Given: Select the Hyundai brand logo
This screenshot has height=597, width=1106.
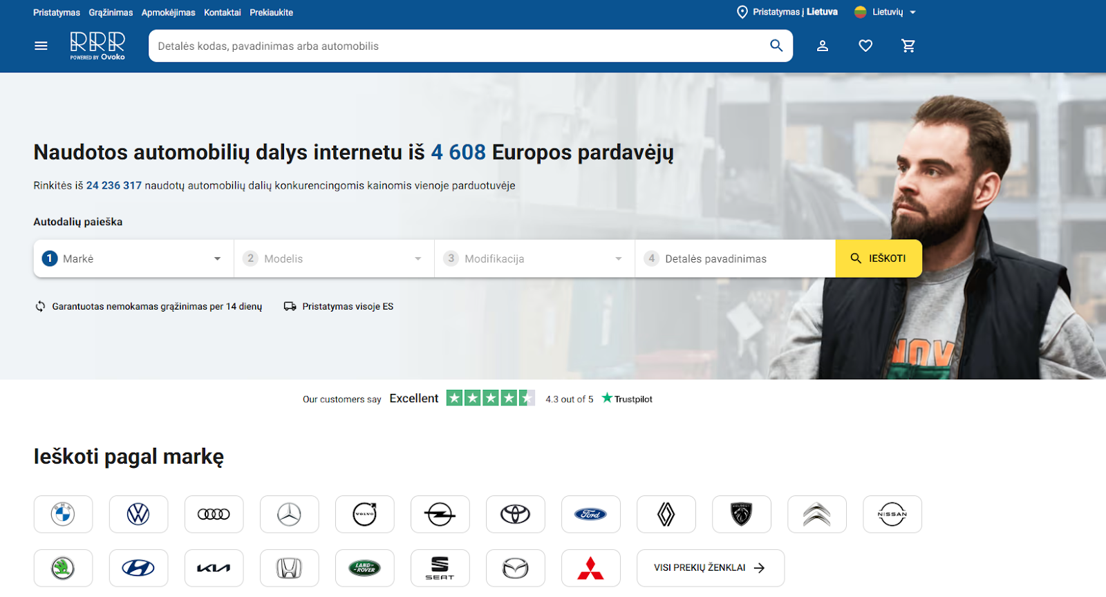Looking at the screenshot, I should tap(138, 568).
